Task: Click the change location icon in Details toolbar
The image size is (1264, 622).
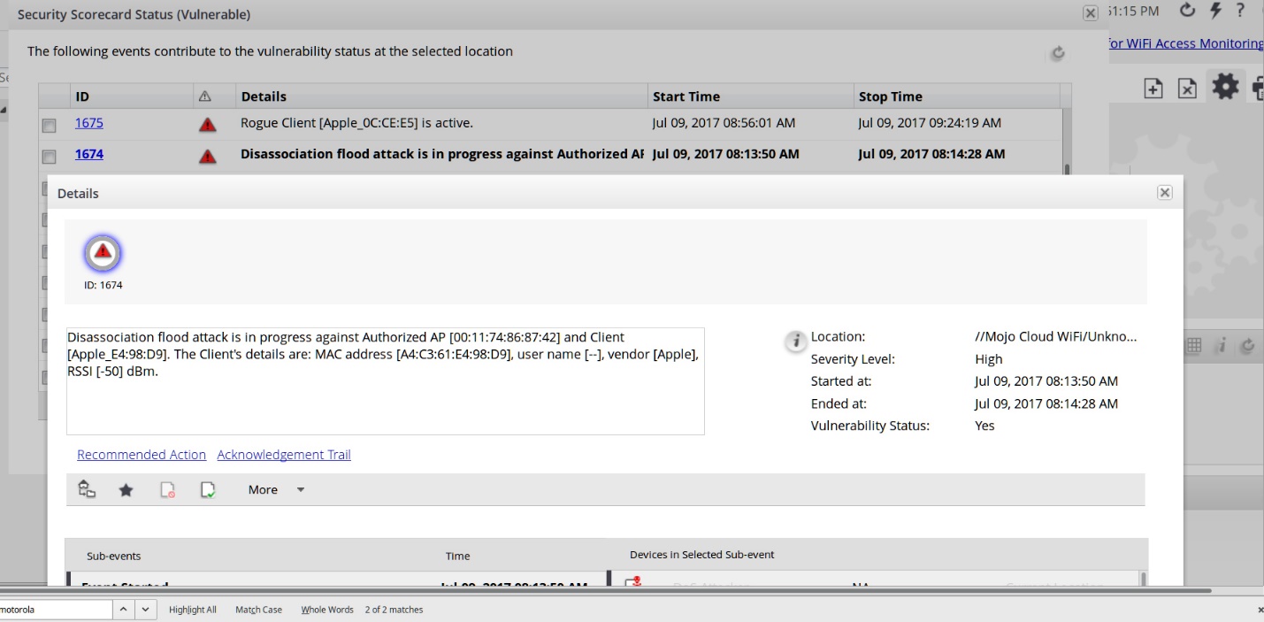Action: click(x=87, y=489)
